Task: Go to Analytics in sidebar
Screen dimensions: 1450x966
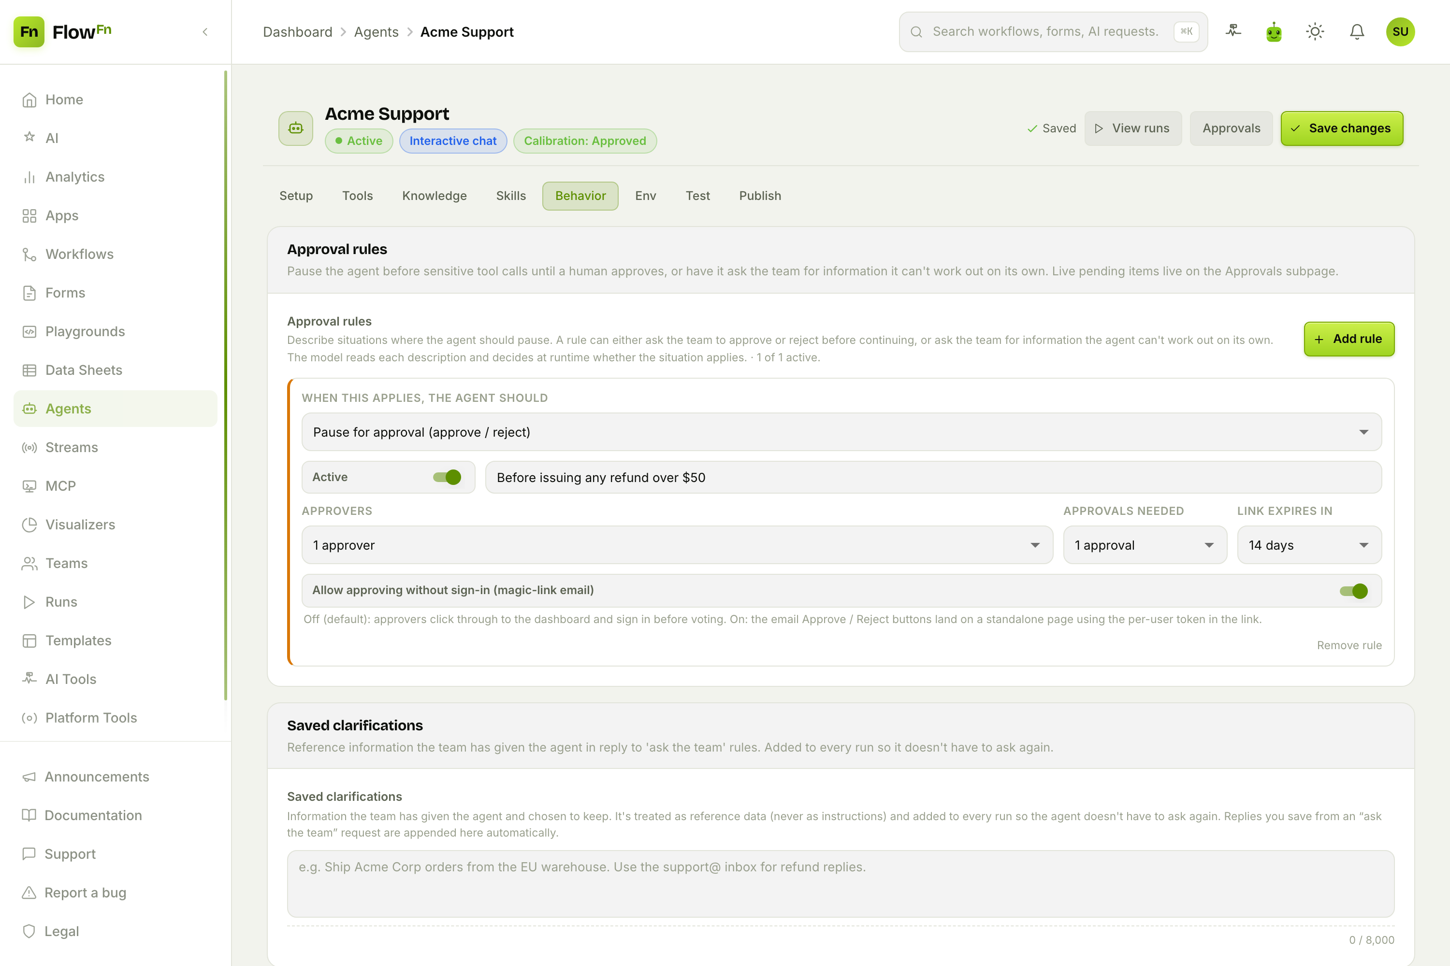Action: tap(116, 177)
